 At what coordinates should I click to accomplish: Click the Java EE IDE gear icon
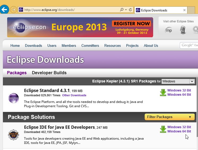coord(14,135)
